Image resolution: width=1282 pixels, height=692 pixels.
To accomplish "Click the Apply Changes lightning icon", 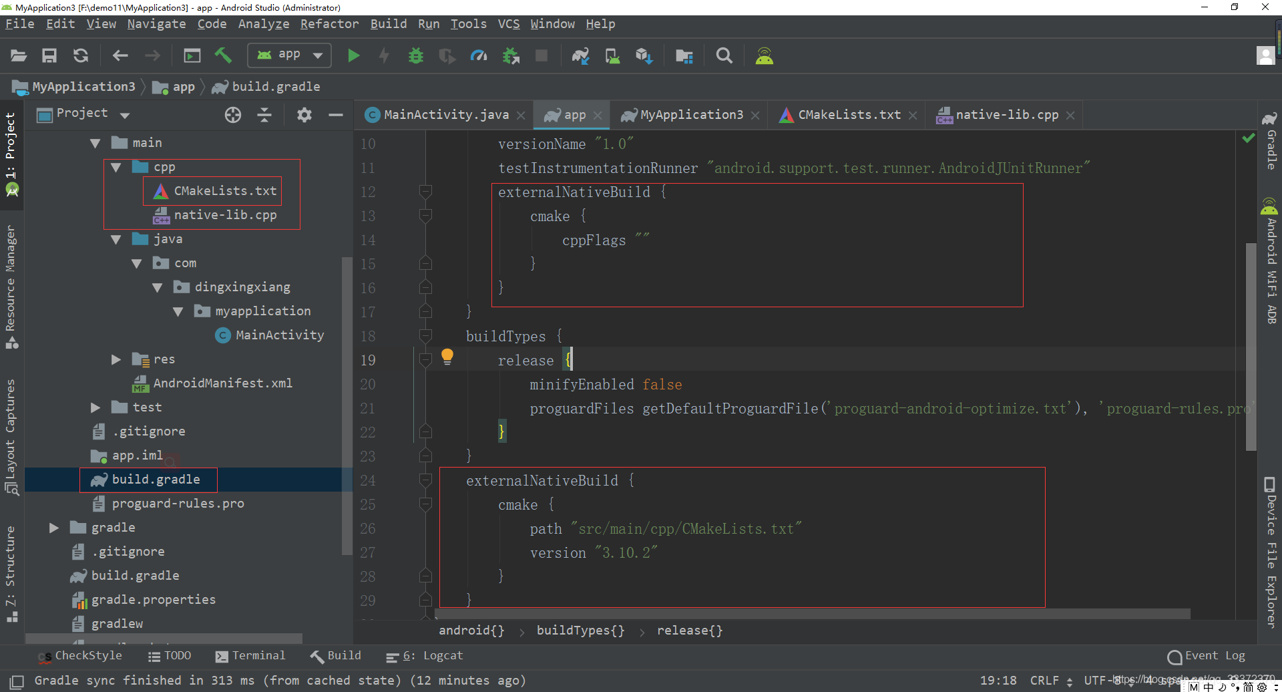I will [x=384, y=55].
